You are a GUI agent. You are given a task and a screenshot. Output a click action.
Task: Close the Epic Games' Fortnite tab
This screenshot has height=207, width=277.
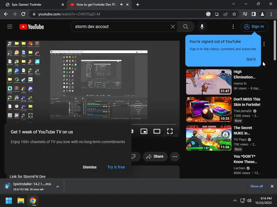(63, 5)
